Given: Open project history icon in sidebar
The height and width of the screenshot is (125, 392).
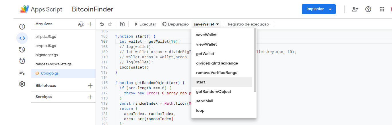Looking at the screenshot, I should click(x=22, y=50).
